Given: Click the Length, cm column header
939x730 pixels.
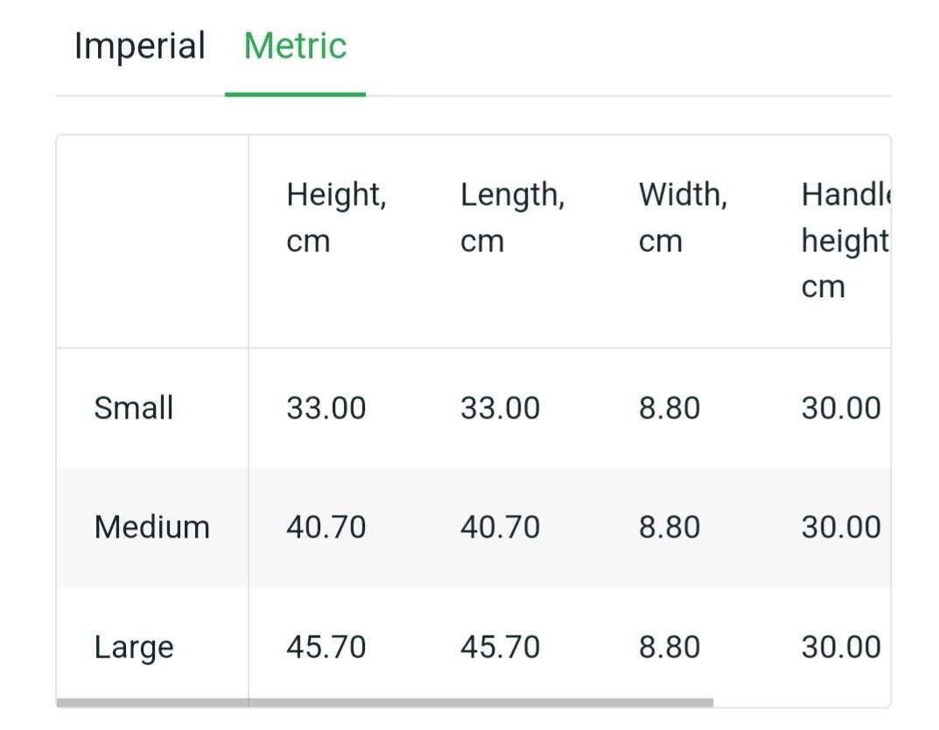Looking at the screenshot, I should click(513, 217).
